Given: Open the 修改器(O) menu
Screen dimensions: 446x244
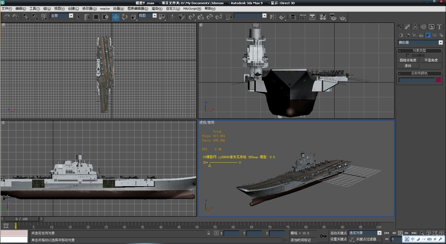Looking at the screenshot, I should coord(89,9).
